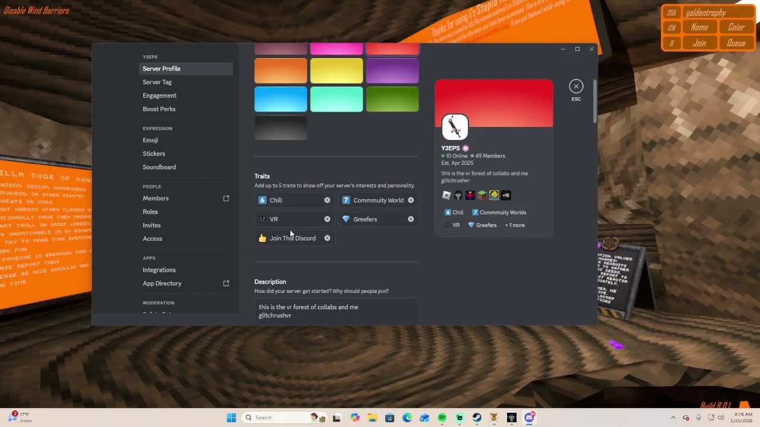Open Spotify from the taskbar
The height and width of the screenshot is (427, 760).
pyautogui.click(x=442, y=418)
